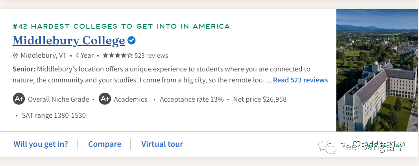
Task: Select the Compare option
Action: (x=105, y=144)
